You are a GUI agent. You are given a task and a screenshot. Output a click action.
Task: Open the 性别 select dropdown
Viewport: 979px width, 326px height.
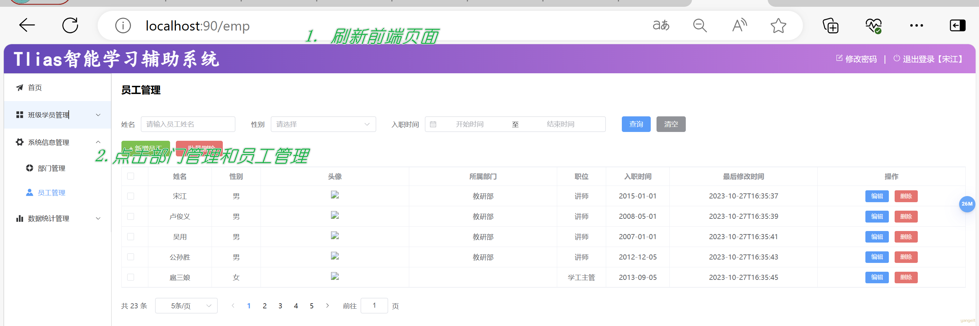pos(323,124)
